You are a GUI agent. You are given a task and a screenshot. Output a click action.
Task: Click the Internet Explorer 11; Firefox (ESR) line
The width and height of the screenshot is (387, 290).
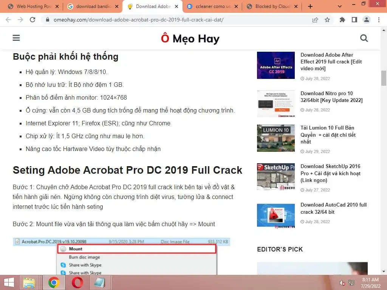[x=98, y=123]
